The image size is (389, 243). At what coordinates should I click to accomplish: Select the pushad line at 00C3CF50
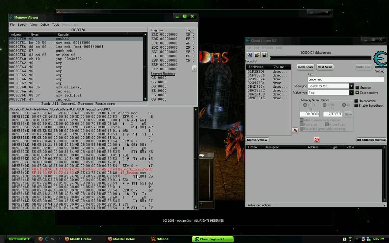(x=76, y=39)
